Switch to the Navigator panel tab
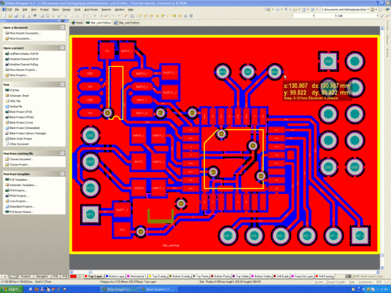This screenshot has height=293, width=391. coord(42,276)
